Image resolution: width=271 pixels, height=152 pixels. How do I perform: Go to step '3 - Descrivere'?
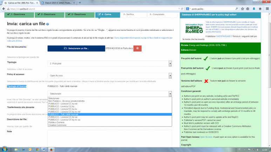80,14
